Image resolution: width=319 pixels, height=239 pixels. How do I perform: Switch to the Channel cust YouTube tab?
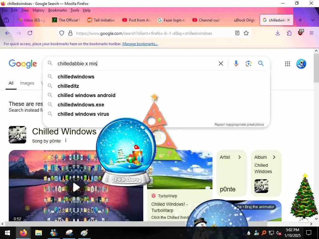tap(206, 20)
